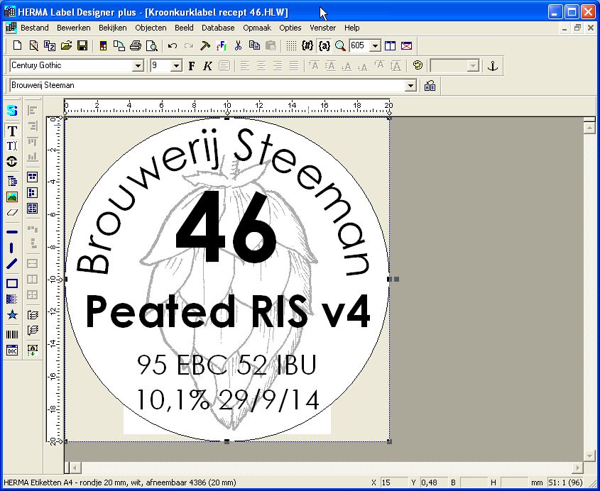Click the color palette icon
This screenshot has width=600, height=491.
pyautogui.click(x=418, y=66)
